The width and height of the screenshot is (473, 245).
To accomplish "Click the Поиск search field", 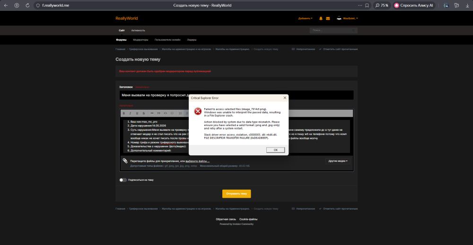I will pyautogui.click(x=330, y=30).
